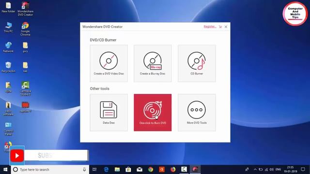Click Wondershare DVD Creator taskbar button
The image size is (310, 174).
point(195,170)
